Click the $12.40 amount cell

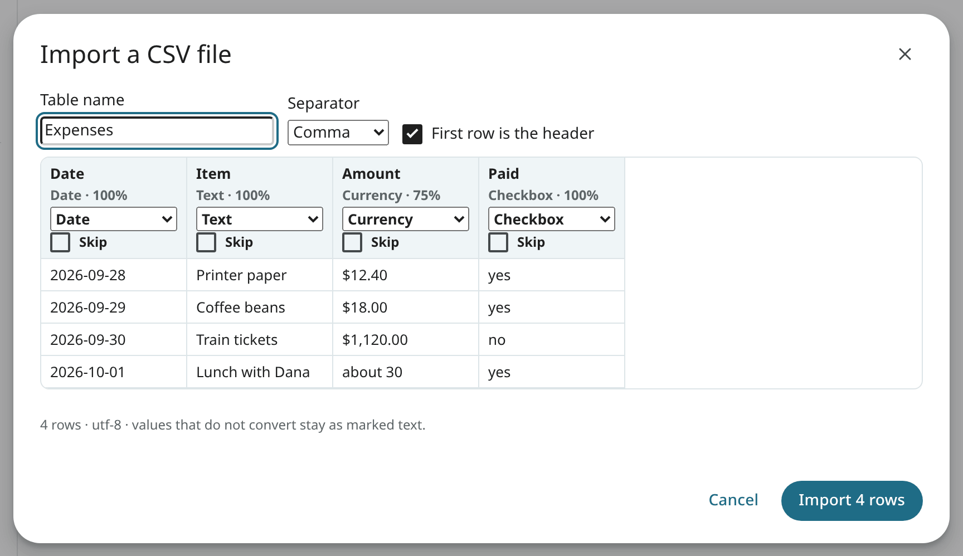tap(406, 275)
